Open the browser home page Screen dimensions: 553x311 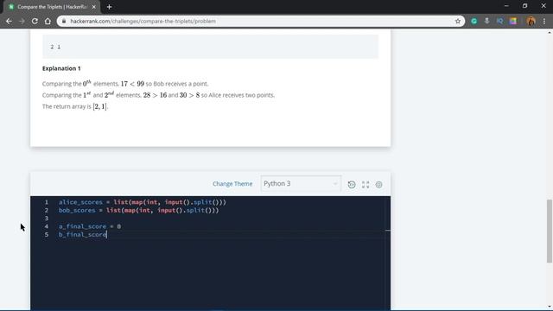pyautogui.click(x=48, y=21)
